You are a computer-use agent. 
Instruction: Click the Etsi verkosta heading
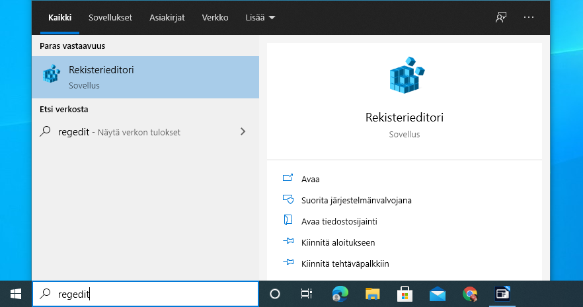click(x=64, y=109)
